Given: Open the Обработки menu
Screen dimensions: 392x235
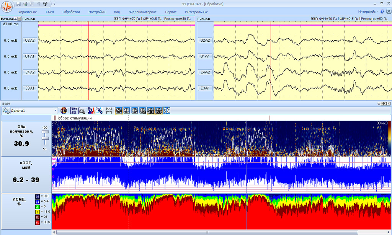Looking at the screenshot, I should (x=71, y=12).
